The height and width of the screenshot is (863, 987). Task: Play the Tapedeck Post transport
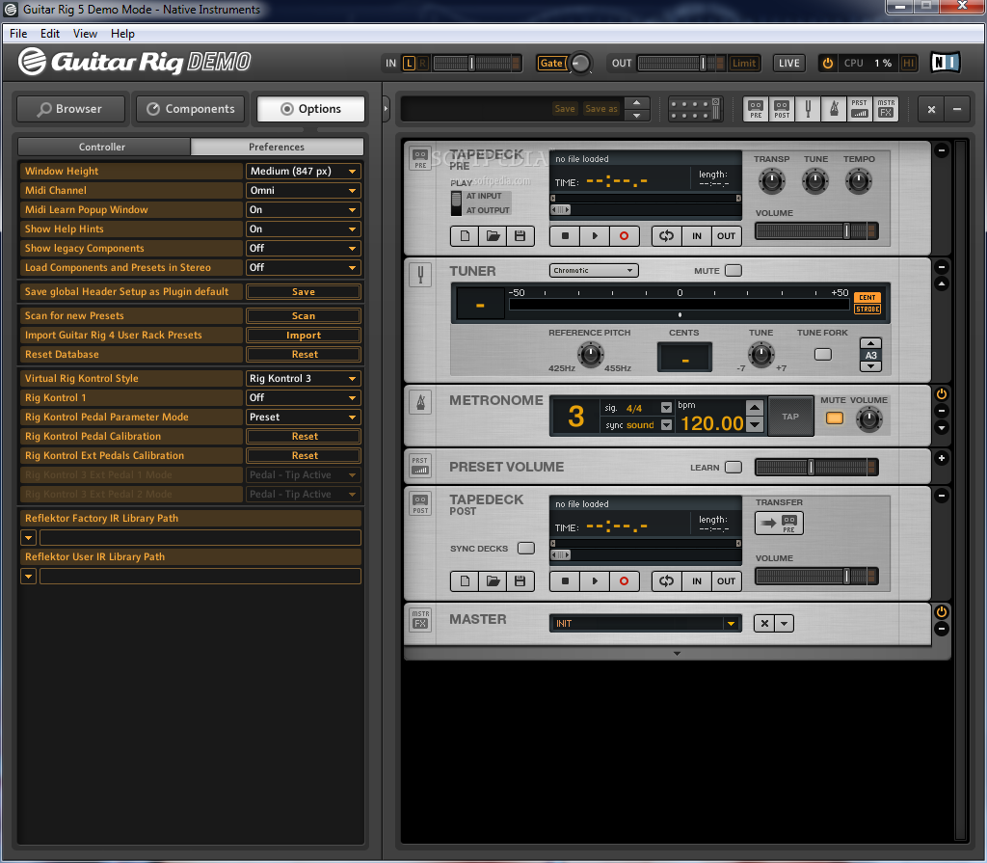coord(594,581)
